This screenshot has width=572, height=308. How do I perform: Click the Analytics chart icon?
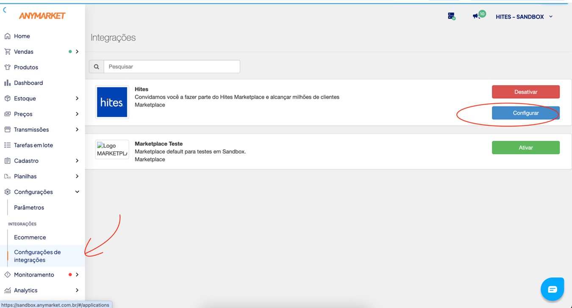(x=7, y=290)
